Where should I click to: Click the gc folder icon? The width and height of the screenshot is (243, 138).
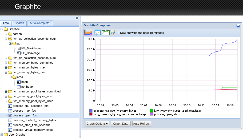point(14,43)
